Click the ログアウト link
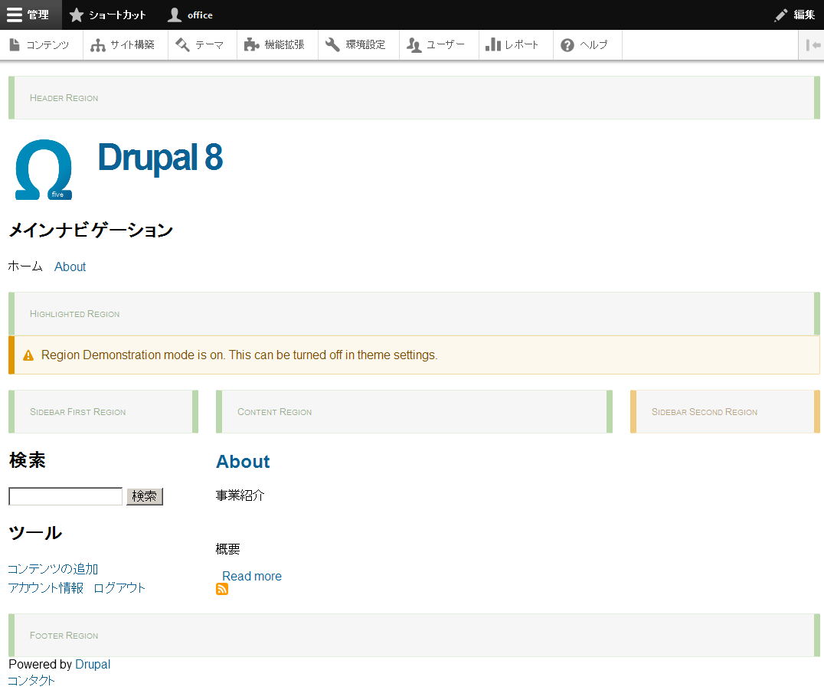 click(x=119, y=588)
